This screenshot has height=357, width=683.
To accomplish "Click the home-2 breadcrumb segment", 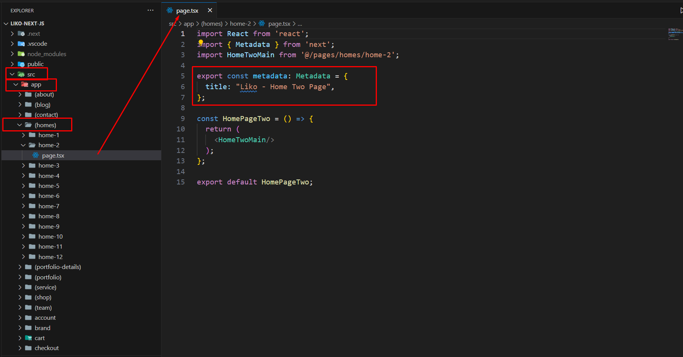I will tap(240, 24).
